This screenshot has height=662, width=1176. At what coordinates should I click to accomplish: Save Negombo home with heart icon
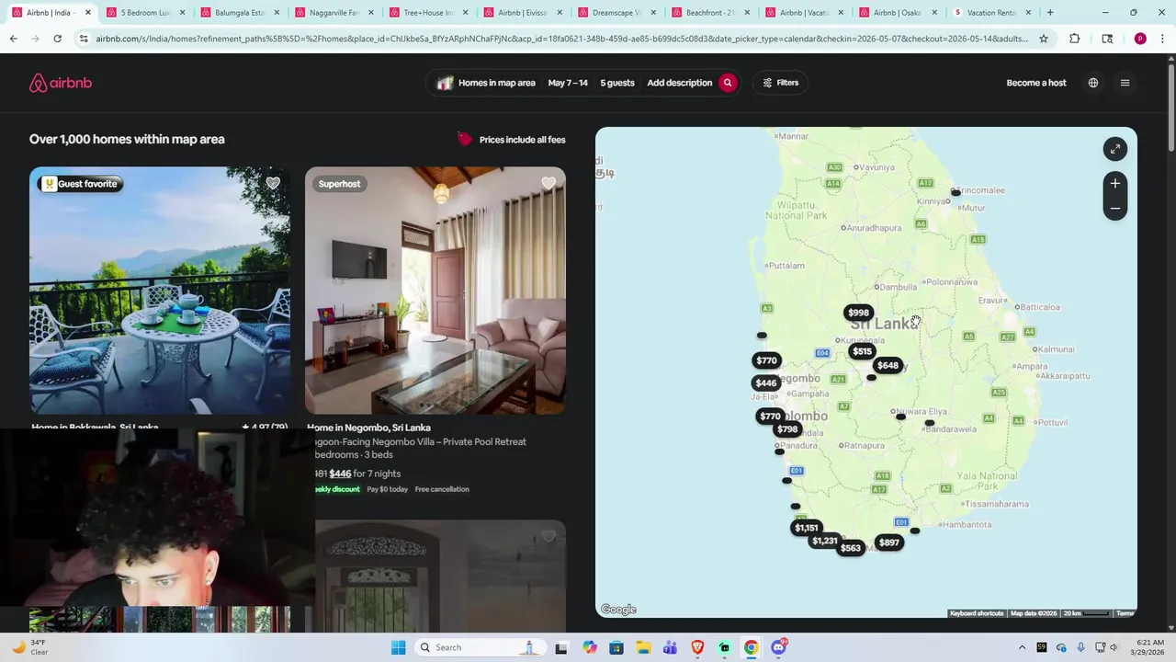(x=548, y=184)
